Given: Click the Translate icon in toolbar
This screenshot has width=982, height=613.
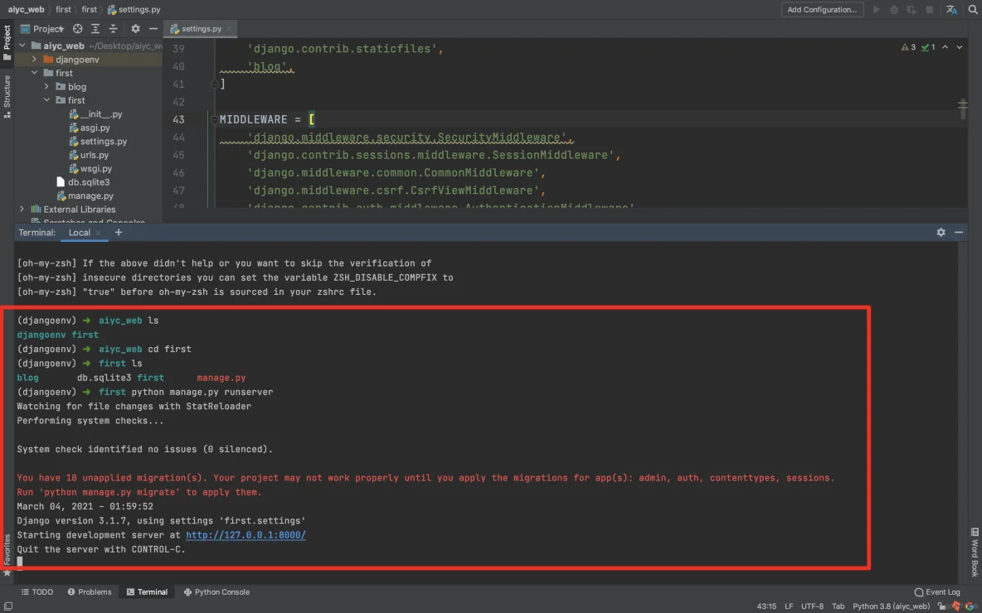Looking at the screenshot, I should [951, 9].
